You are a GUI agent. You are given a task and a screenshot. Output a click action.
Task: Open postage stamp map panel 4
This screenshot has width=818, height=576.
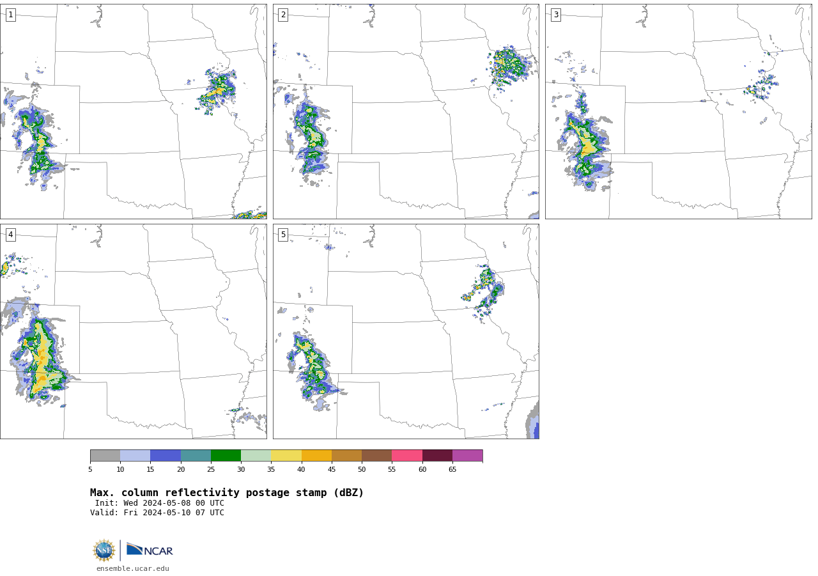tap(133, 331)
